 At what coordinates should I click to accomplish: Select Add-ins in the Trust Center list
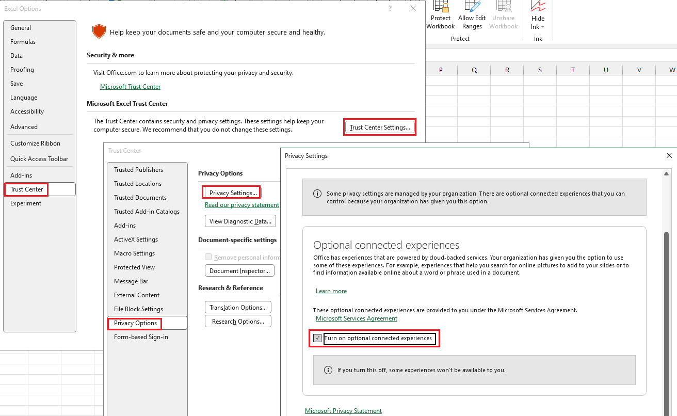pyautogui.click(x=147, y=226)
